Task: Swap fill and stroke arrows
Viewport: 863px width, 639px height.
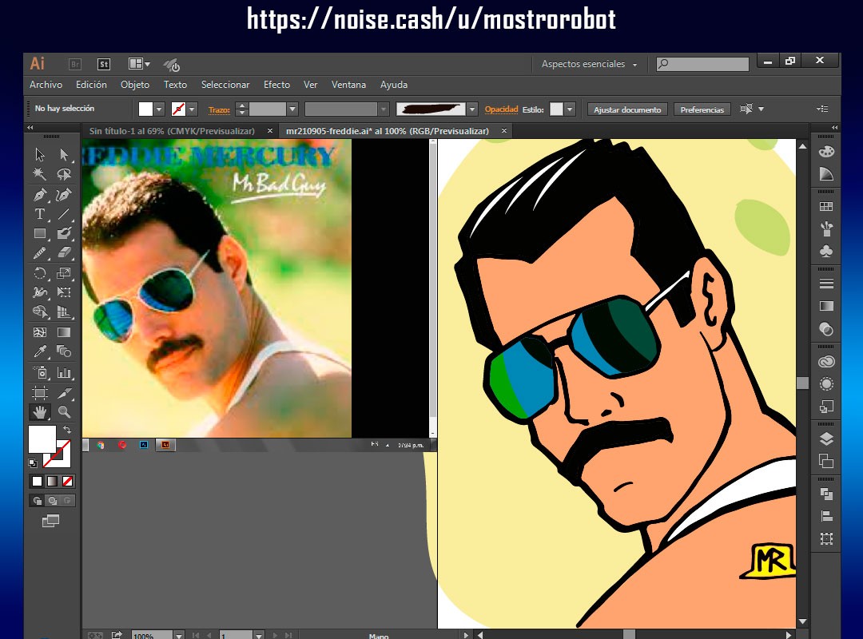Action: [67, 429]
